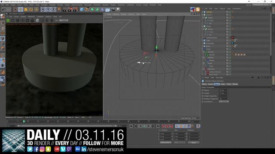Toggle the Z axis lock
The width and height of the screenshot is (275, 154).
click(x=53, y=9)
